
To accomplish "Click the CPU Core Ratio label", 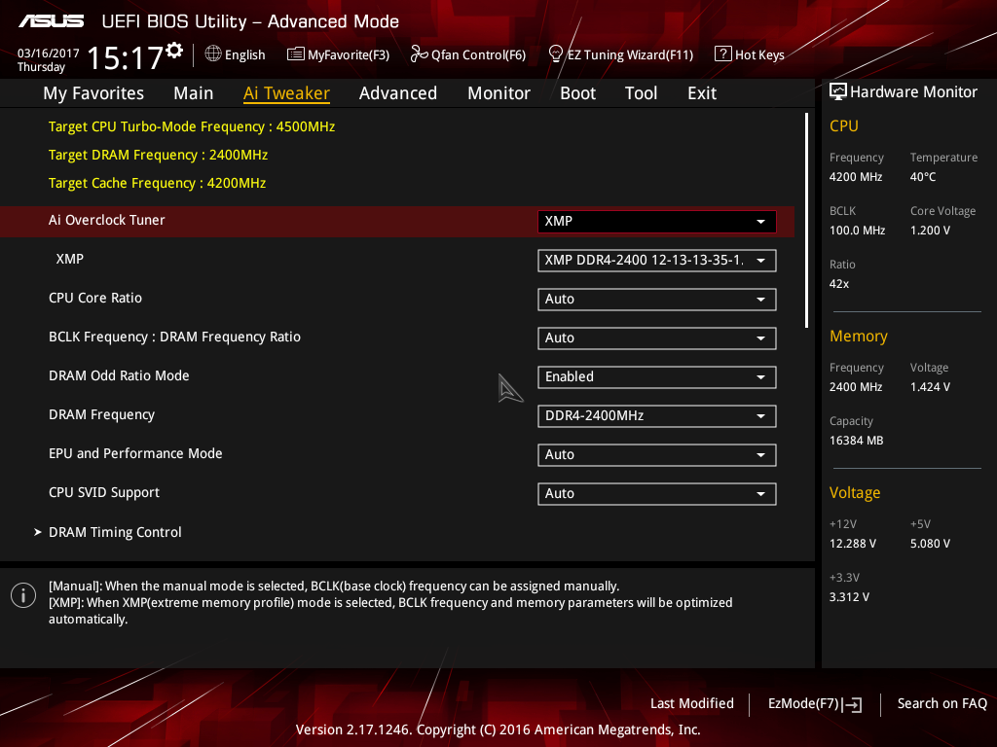I will coord(95,298).
